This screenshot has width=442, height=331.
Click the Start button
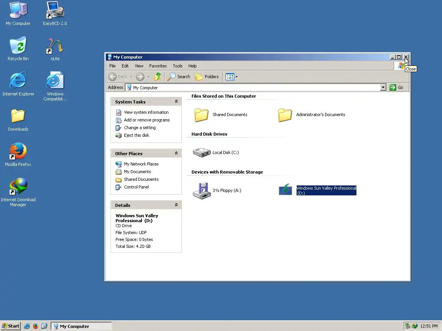click(11, 326)
